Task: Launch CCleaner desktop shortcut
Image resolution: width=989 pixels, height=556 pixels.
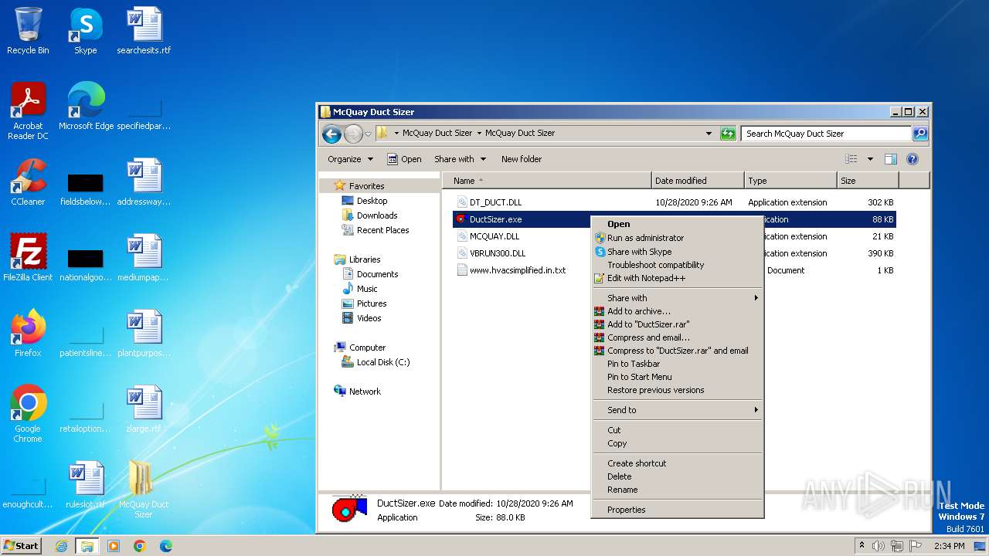Action: [28, 182]
